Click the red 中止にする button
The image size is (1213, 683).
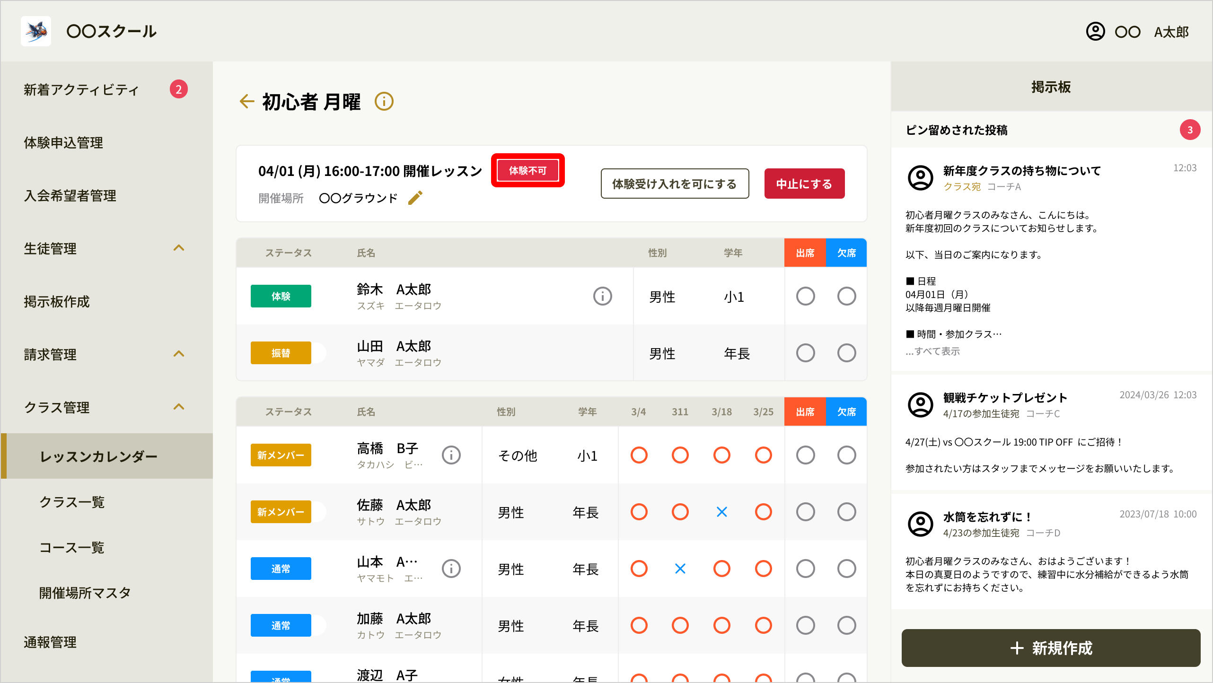coord(804,184)
